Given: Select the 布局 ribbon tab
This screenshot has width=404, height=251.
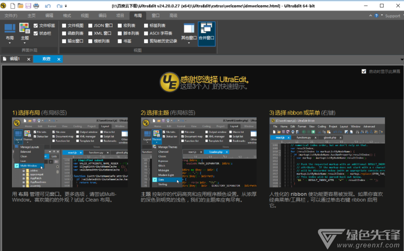Looking at the screenshot, I should pyautogui.click(x=138, y=16).
